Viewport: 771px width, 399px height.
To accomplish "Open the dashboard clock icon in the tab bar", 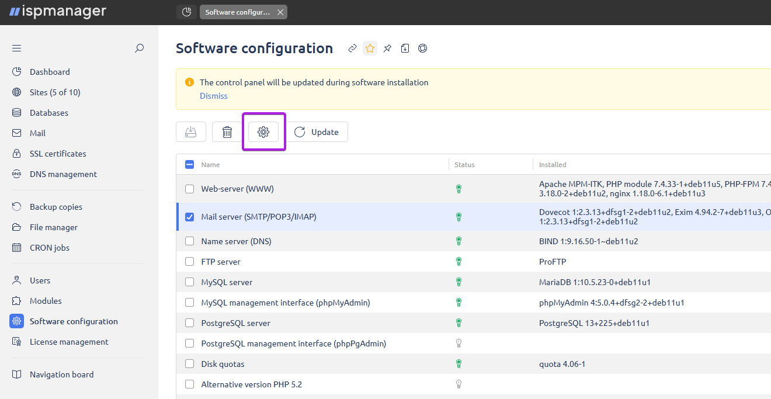I will point(186,12).
